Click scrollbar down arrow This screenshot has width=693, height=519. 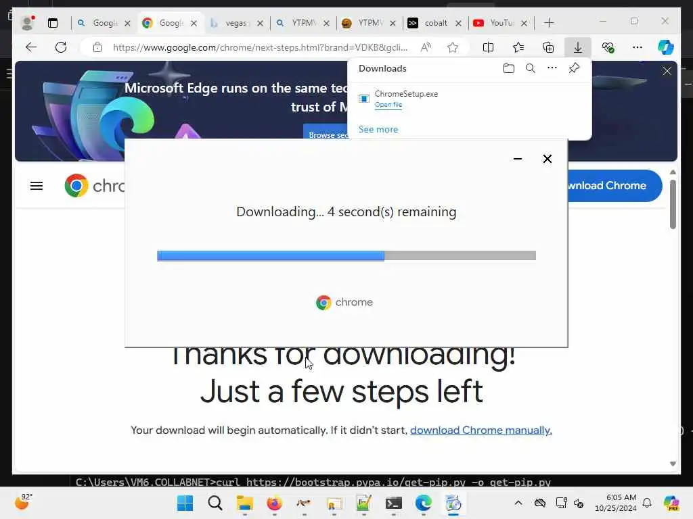click(x=673, y=464)
